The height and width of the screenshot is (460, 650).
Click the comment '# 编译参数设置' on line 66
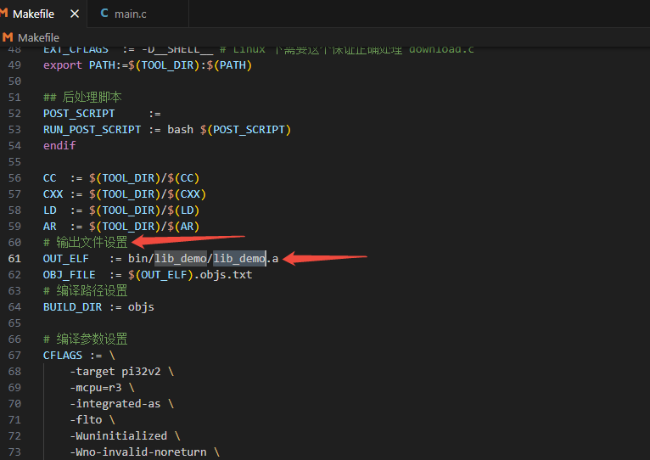pos(86,339)
